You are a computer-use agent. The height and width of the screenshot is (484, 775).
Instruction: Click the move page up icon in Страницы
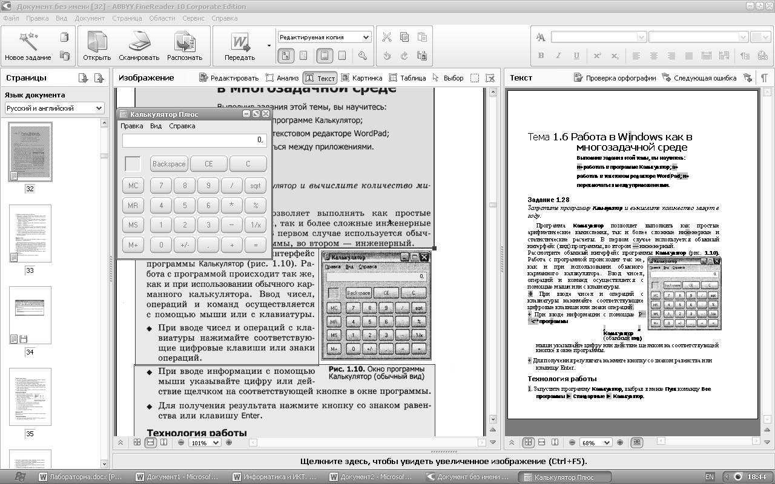pyautogui.click(x=99, y=78)
